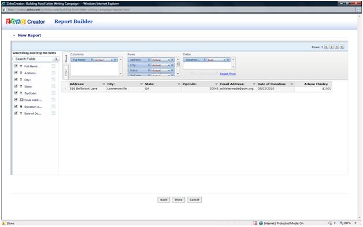
Task: Open filter arrow on State column header
Action: point(179,84)
